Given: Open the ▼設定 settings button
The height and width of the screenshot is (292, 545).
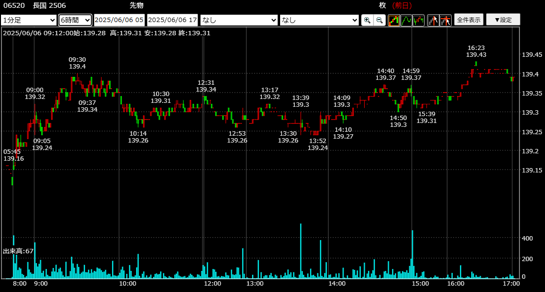Looking at the screenshot, I should (503, 20).
